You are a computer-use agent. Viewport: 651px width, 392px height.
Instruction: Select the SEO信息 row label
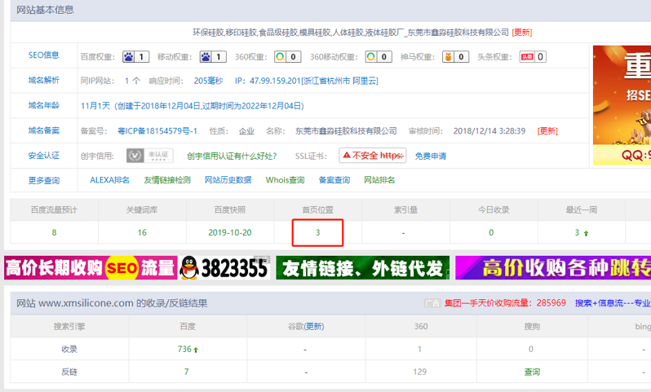click(43, 55)
